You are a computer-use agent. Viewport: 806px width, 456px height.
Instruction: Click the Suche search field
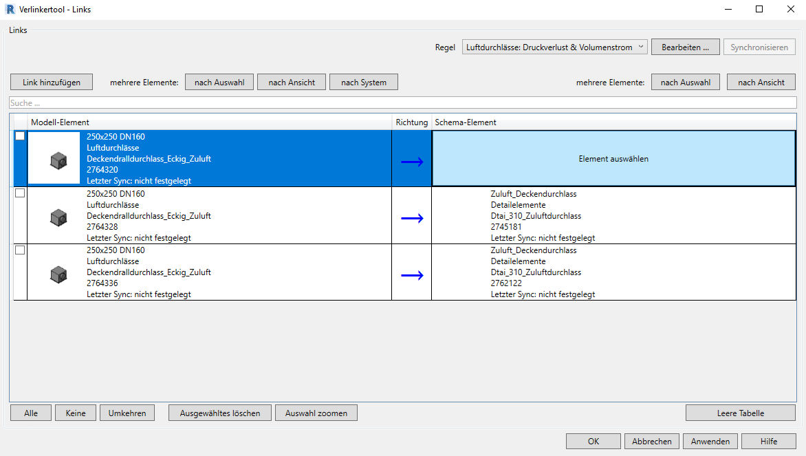pyautogui.click(x=402, y=102)
